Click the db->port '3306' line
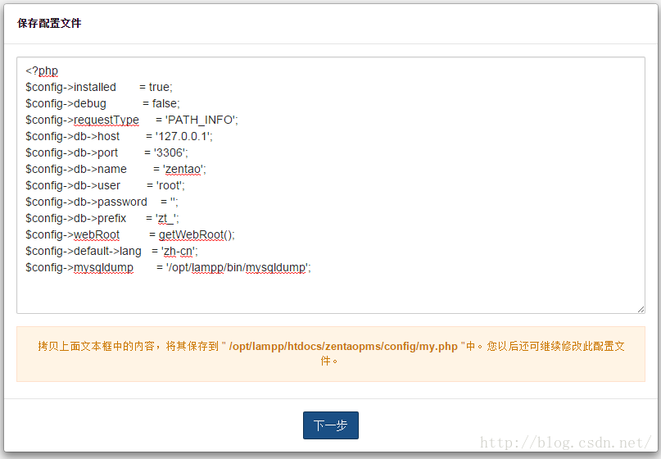 107,152
